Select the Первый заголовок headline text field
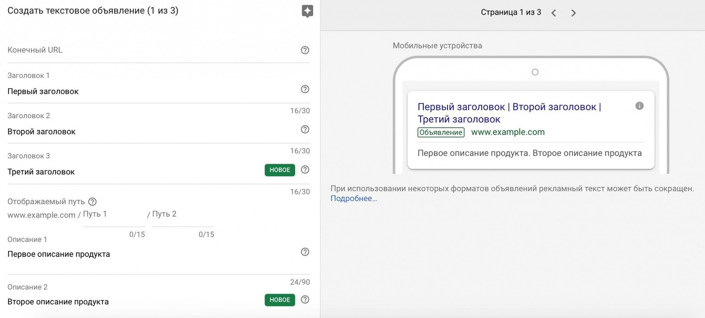705x318 pixels. 43,91
